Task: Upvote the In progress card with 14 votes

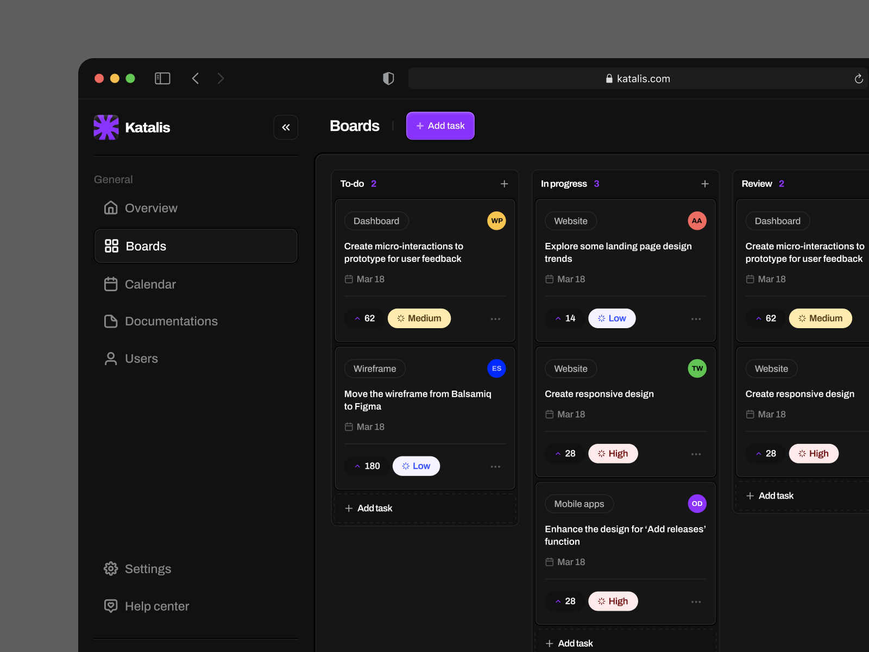Action: pos(565,318)
